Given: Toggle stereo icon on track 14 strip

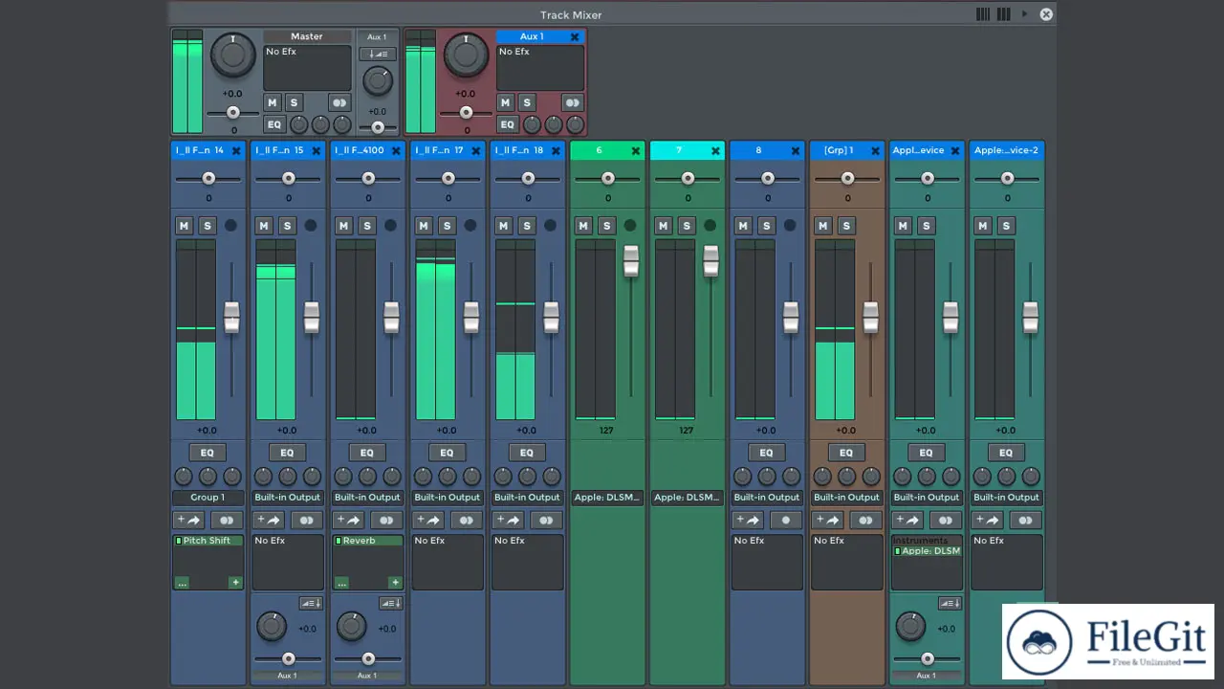Looking at the screenshot, I should pyautogui.click(x=227, y=520).
